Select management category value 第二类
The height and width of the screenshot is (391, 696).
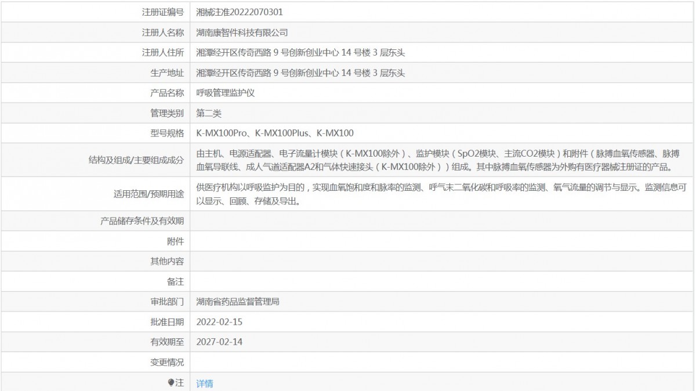pyautogui.click(x=209, y=113)
